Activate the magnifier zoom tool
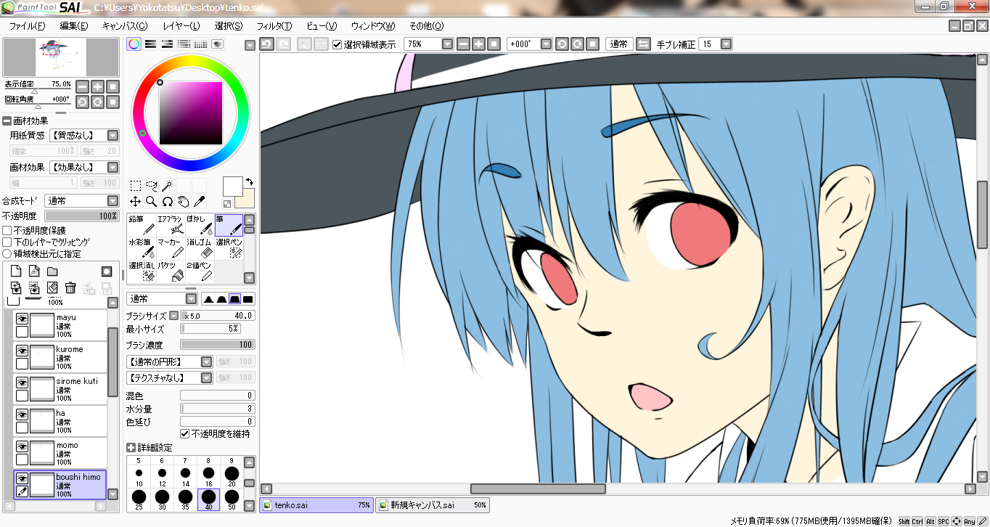Screen dimensions: 990x527 point(152,202)
